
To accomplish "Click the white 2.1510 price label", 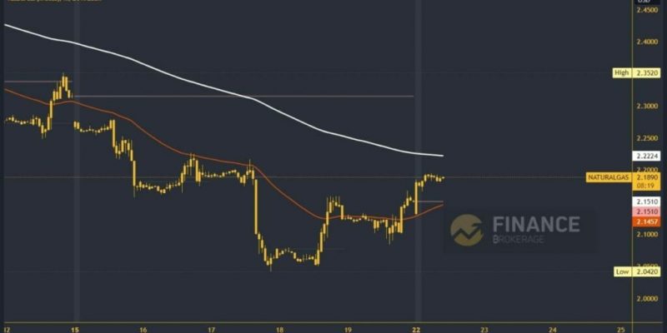I will click(647, 201).
